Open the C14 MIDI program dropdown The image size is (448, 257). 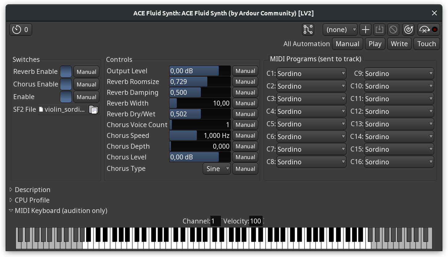(399, 137)
